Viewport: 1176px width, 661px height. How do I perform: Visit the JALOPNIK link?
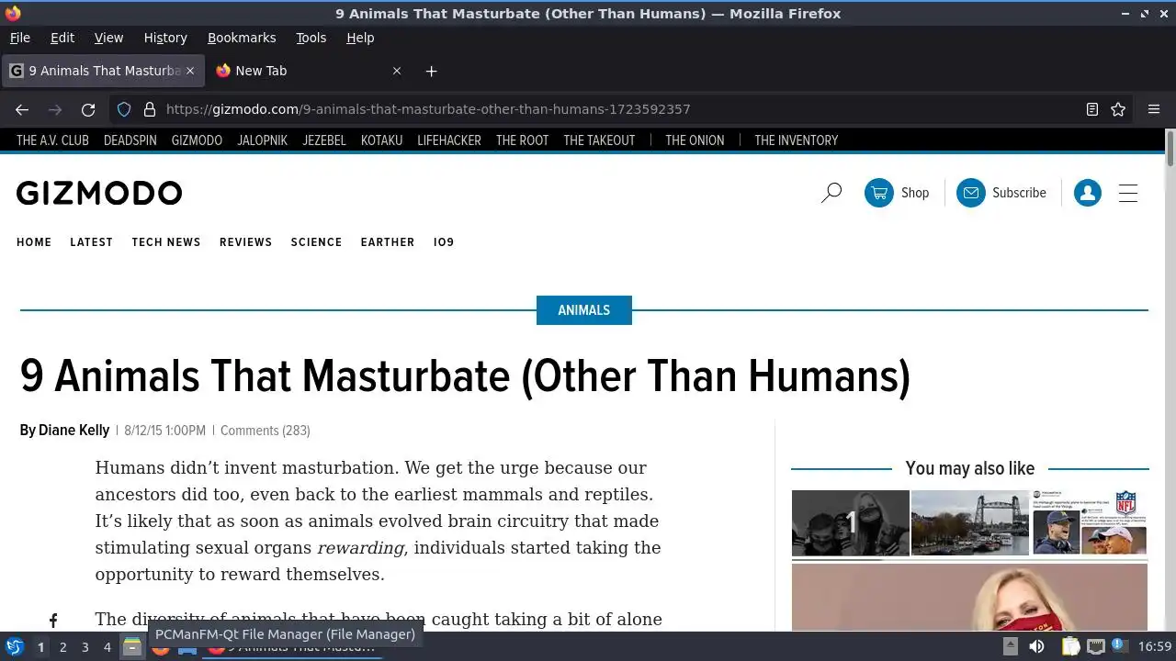tap(263, 140)
